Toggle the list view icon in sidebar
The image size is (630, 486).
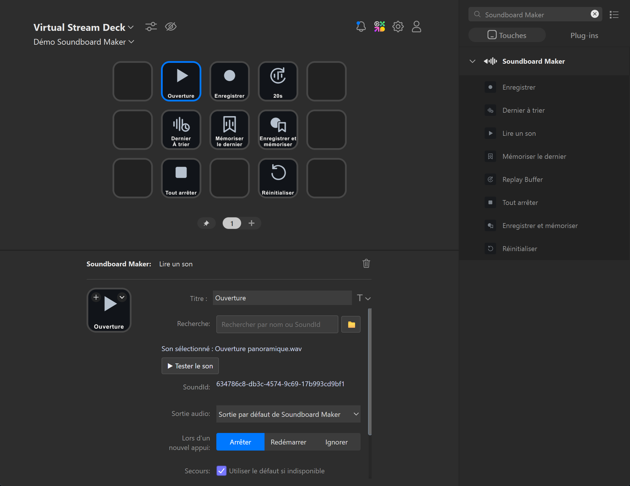pyautogui.click(x=614, y=14)
